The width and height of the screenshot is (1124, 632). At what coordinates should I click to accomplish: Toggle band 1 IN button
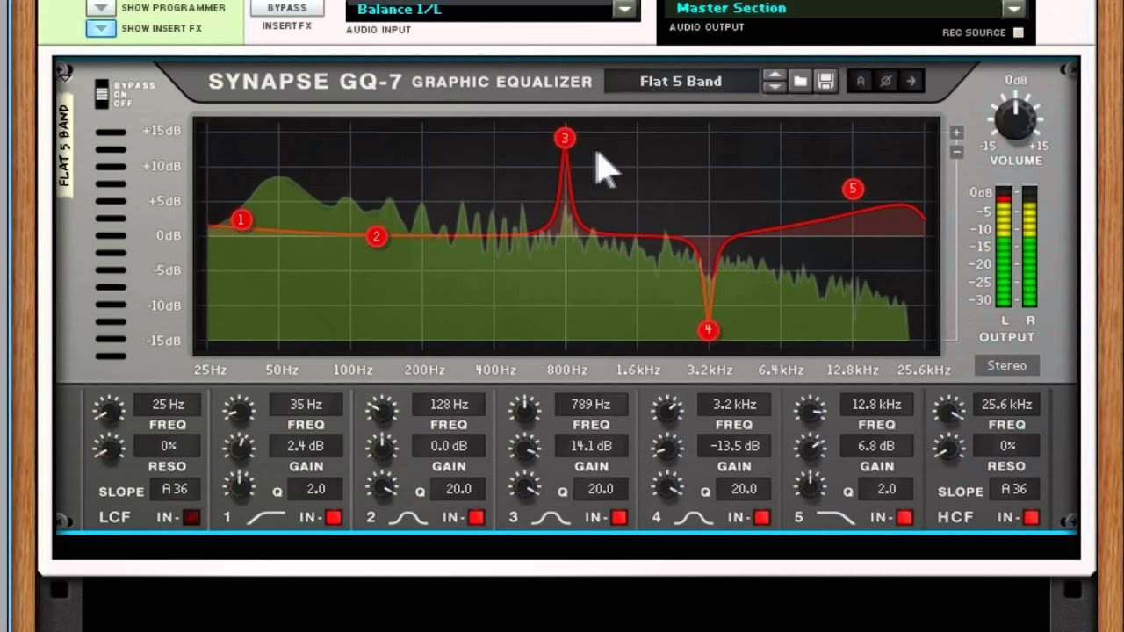pos(334,518)
